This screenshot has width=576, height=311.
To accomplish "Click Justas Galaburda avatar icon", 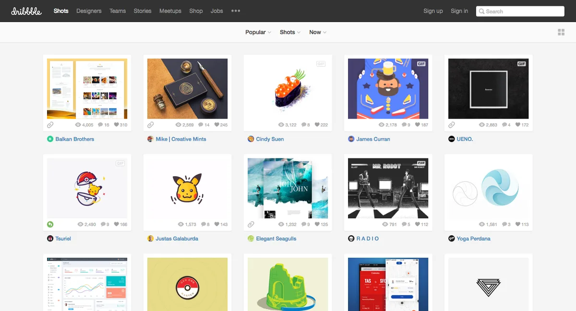I will (x=150, y=239).
